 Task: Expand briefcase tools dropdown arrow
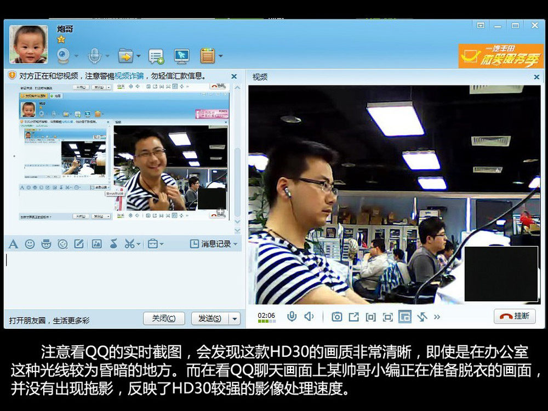(x=162, y=244)
